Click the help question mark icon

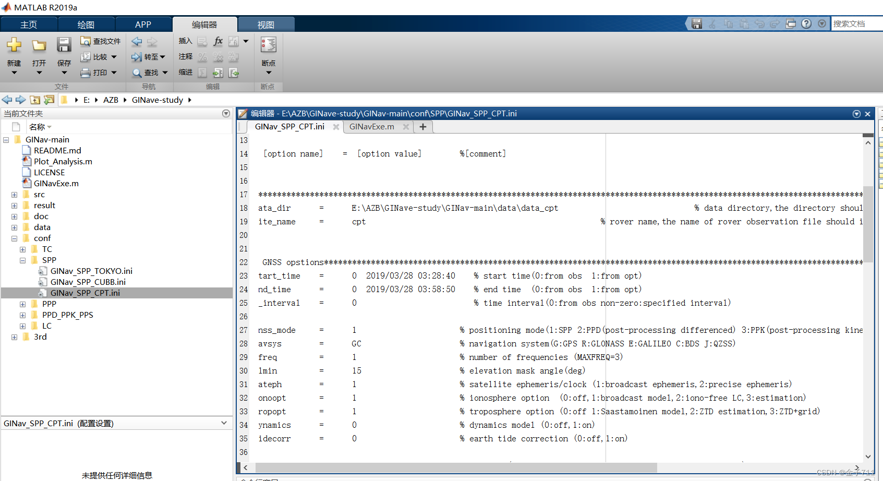806,23
